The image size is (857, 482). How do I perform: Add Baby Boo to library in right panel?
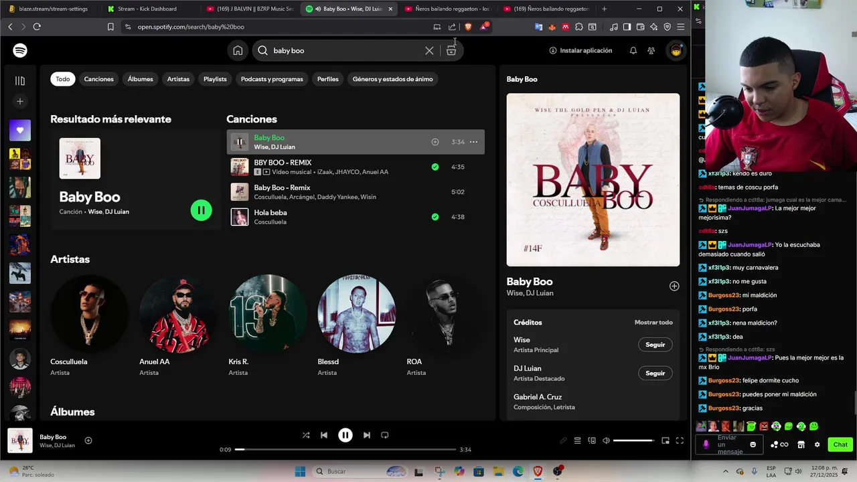[674, 286]
